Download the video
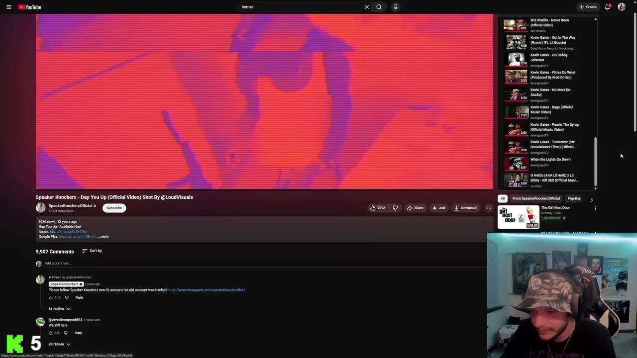 pyautogui.click(x=465, y=208)
